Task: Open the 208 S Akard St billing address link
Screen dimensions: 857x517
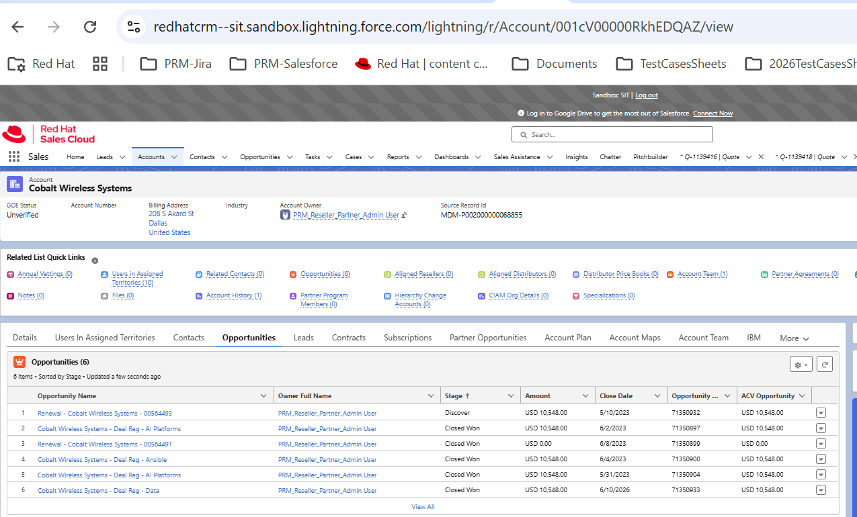Action: pyautogui.click(x=171, y=214)
